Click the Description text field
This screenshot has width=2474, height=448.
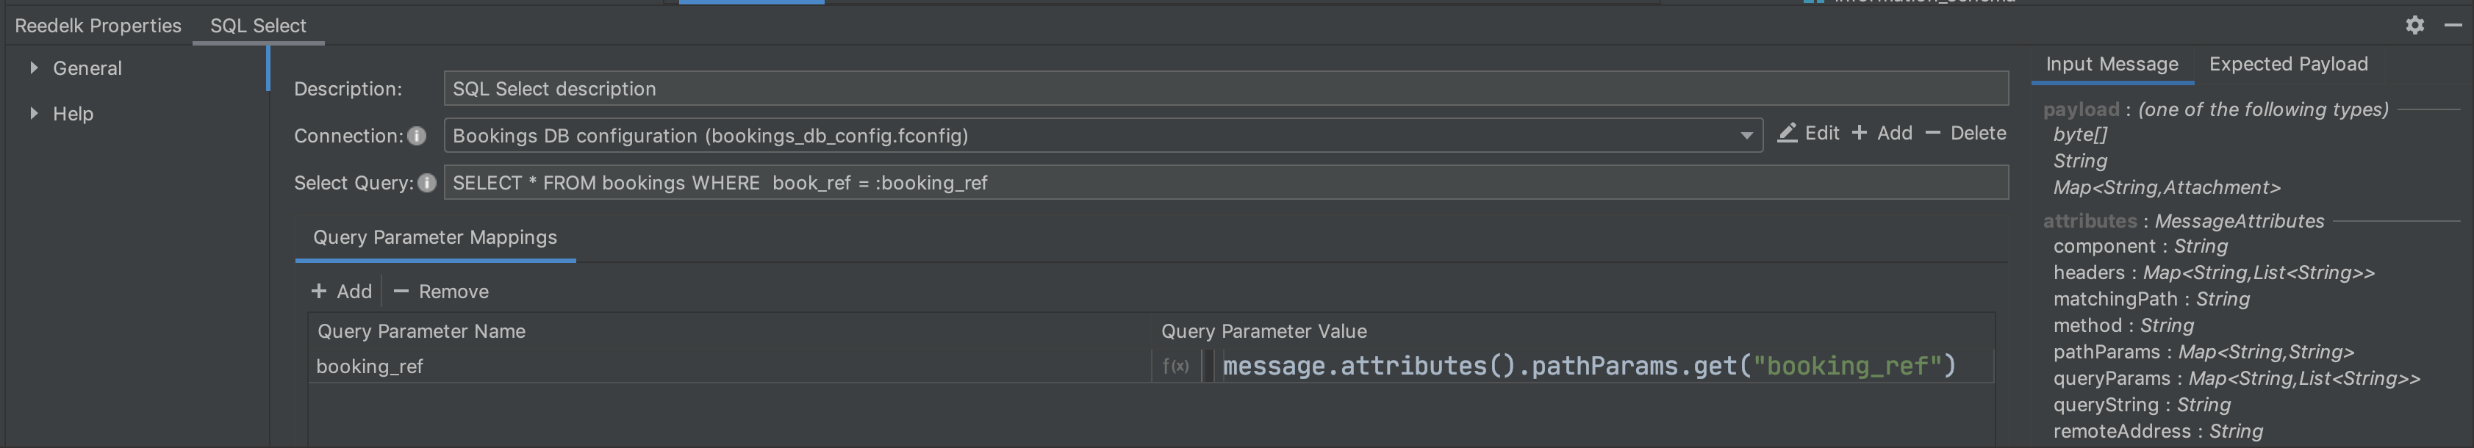[1225, 89]
